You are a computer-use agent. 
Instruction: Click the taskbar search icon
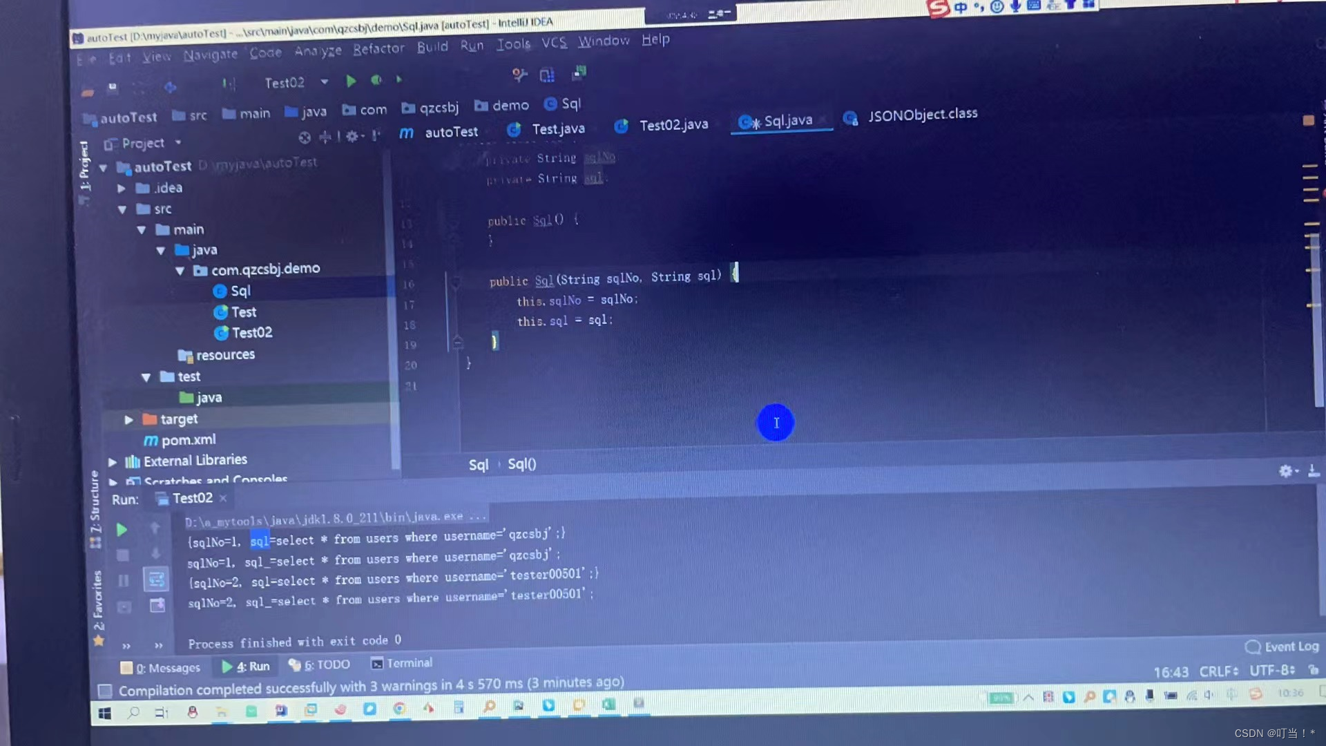coord(134,713)
